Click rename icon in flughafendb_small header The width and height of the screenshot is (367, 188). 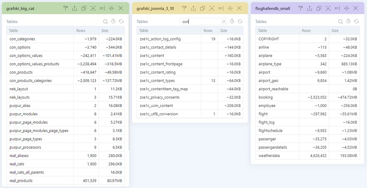click(330, 8)
